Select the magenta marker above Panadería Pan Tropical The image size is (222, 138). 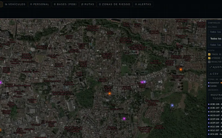click(x=124, y=119)
